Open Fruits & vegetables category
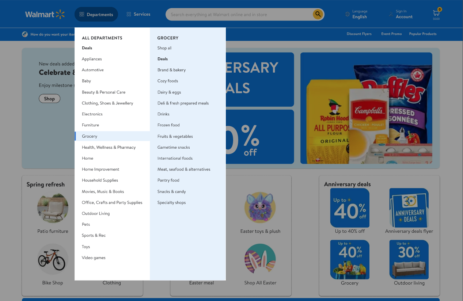 click(x=175, y=136)
